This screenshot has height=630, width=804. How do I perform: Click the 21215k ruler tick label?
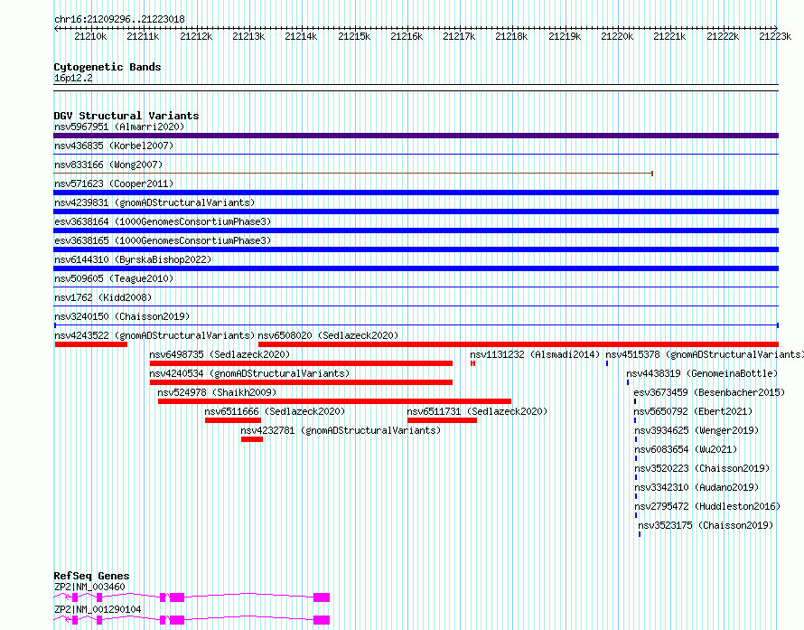pos(354,36)
